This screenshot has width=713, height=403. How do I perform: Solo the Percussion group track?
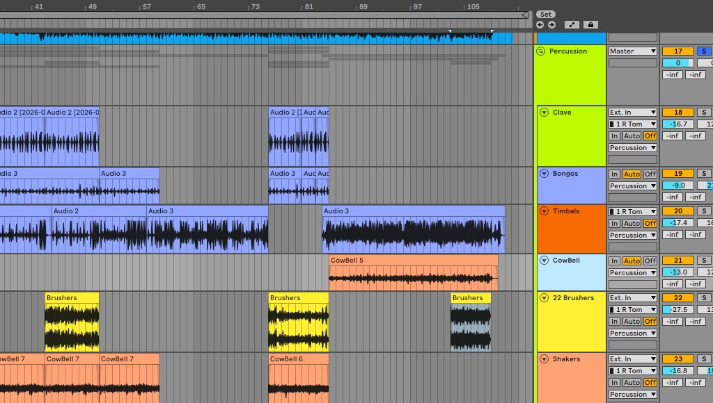point(704,51)
